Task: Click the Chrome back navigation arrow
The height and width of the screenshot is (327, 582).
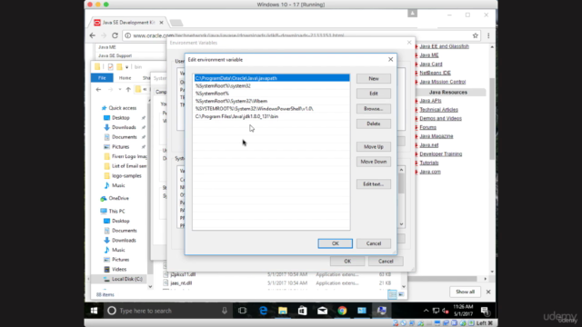Action: (93, 35)
